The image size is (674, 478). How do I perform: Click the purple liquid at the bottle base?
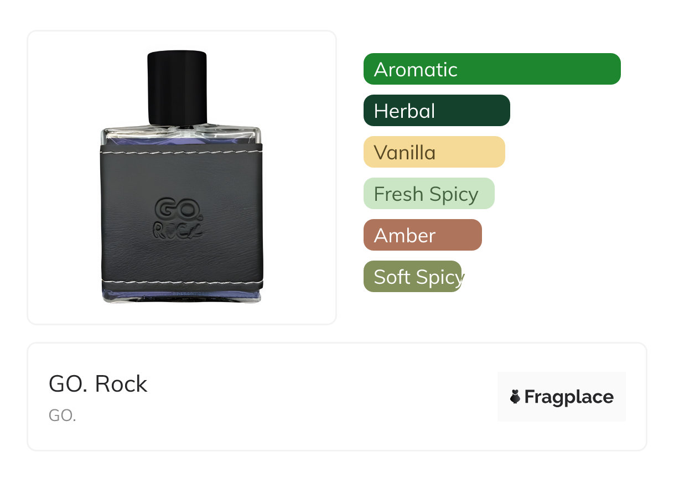pyautogui.click(x=182, y=295)
